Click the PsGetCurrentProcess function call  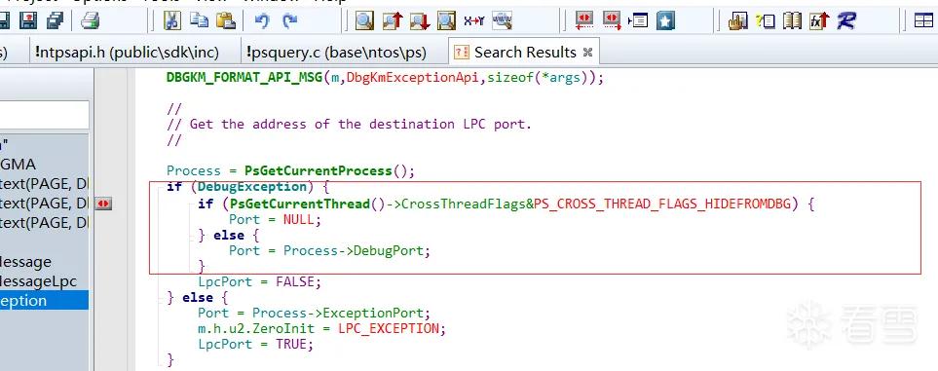coord(319,171)
